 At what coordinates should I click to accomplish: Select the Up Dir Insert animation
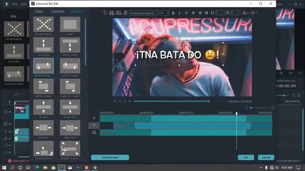tap(70, 66)
